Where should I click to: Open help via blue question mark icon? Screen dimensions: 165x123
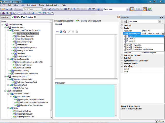tap(98, 9)
